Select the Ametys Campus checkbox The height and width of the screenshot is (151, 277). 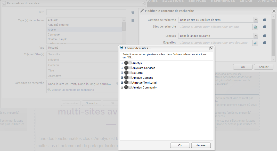coord(130,77)
